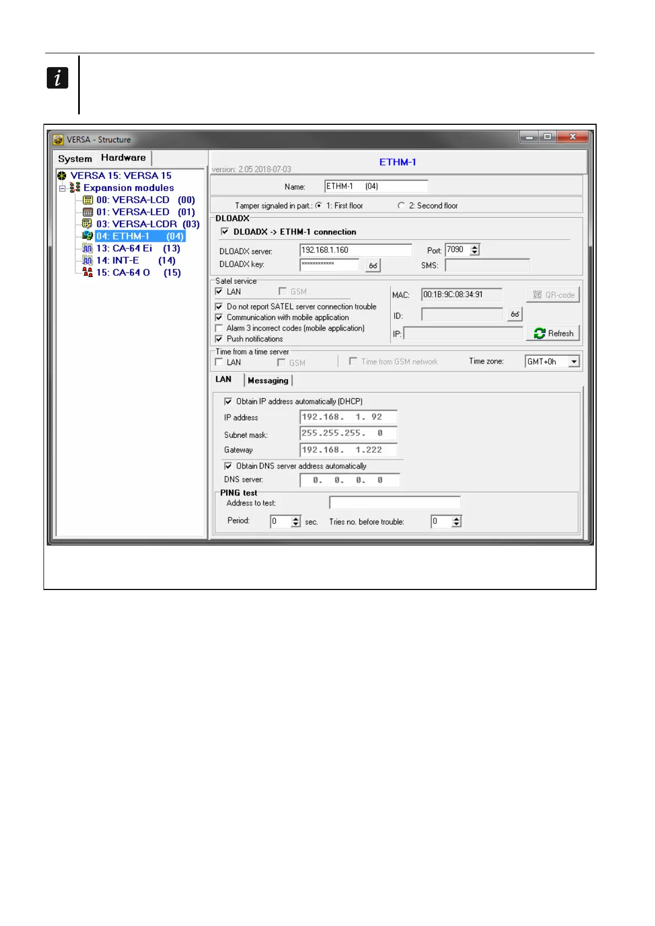
Task: Click the 03: VERSA-LCDR keypad icon
Action: [88, 224]
